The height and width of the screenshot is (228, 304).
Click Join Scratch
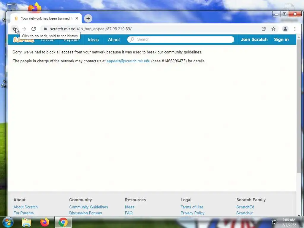click(x=254, y=39)
